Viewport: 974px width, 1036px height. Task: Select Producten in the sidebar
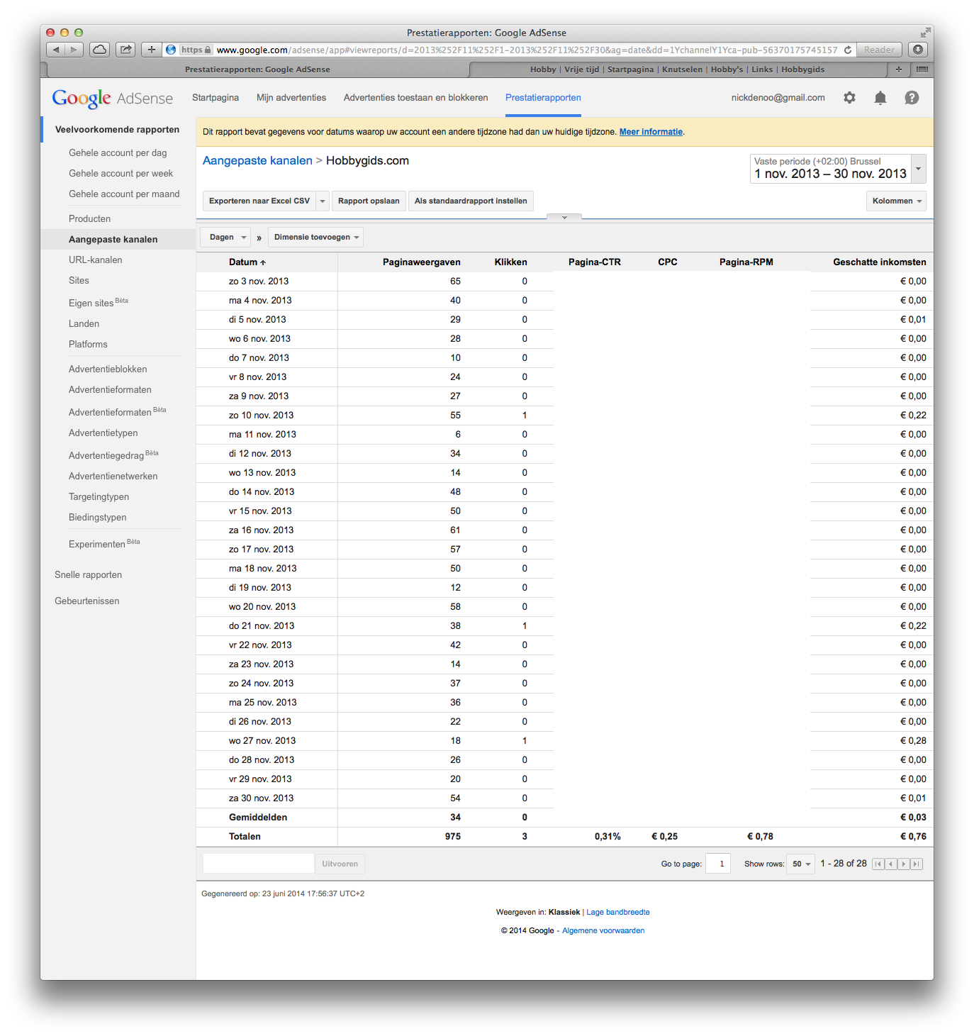[x=89, y=218]
